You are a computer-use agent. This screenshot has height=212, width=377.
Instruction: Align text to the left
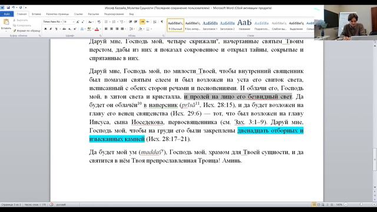(x=106, y=29)
